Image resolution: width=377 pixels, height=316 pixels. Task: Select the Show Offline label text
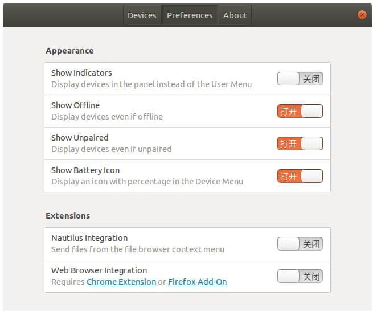coord(75,105)
